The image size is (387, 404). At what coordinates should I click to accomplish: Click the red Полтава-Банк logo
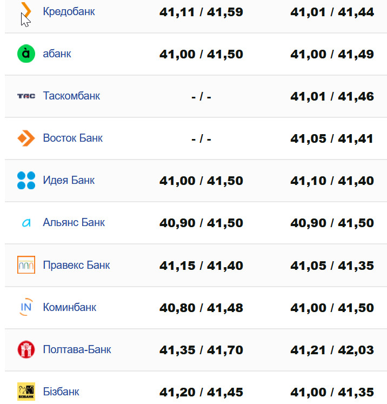(x=26, y=349)
